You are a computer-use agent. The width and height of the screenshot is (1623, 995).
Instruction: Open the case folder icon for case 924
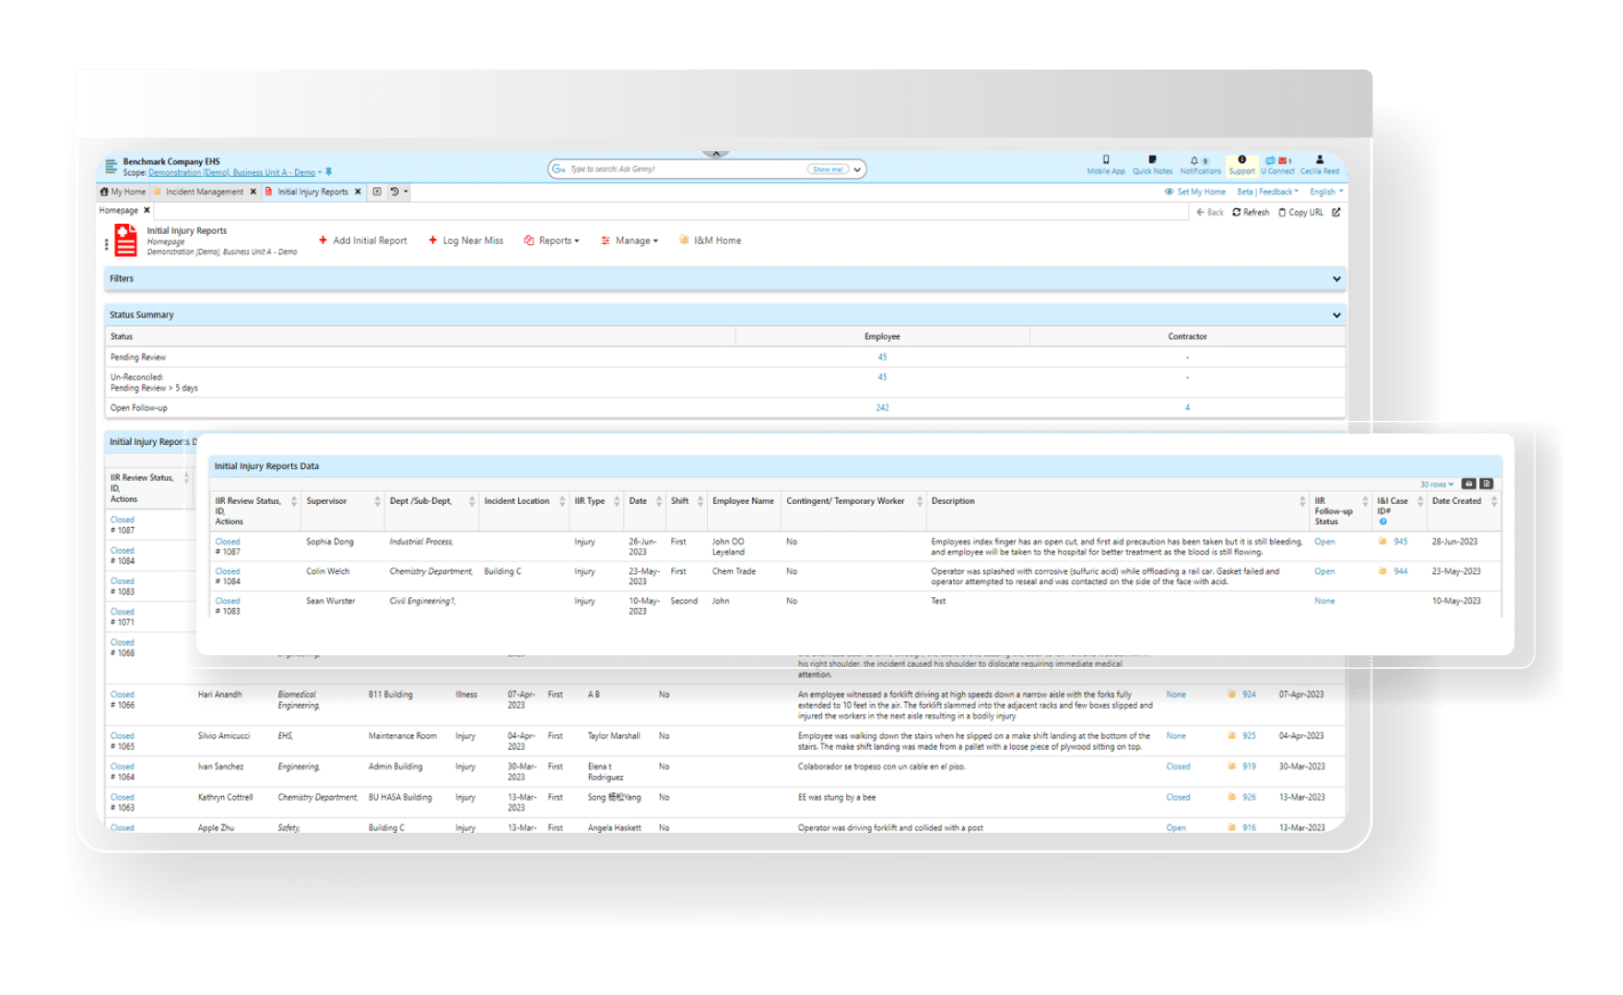tap(1231, 695)
